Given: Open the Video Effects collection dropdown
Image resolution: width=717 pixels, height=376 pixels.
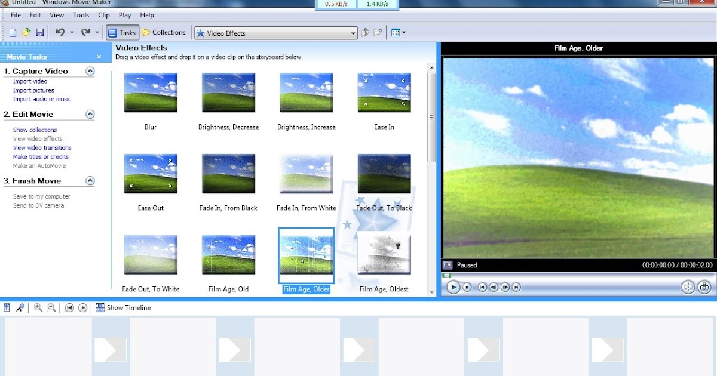Looking at the screenshot, I should 275,33.
